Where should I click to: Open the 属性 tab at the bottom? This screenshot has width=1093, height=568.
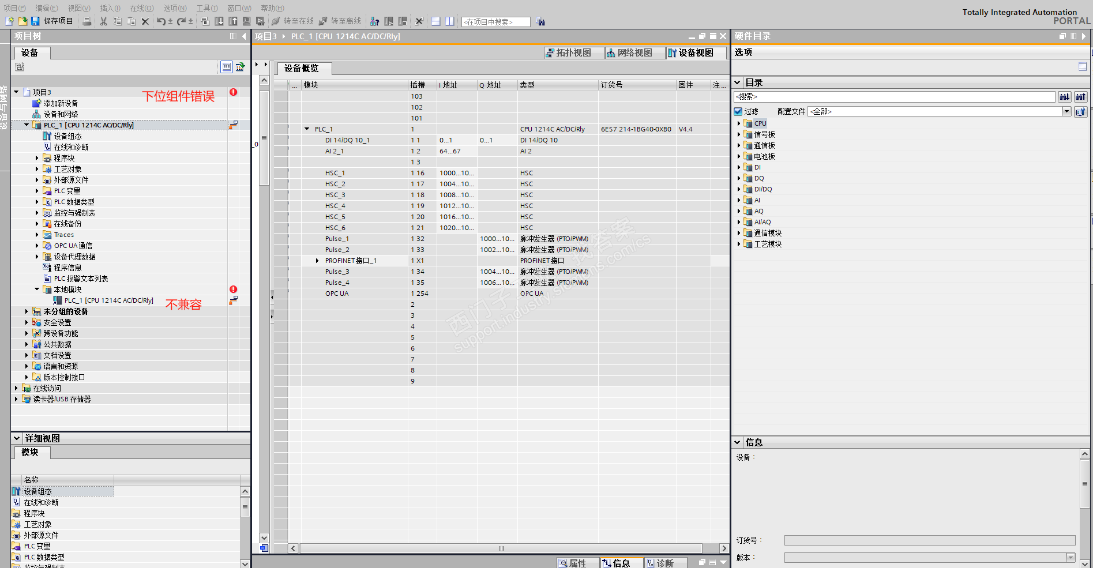coord(578,563)
